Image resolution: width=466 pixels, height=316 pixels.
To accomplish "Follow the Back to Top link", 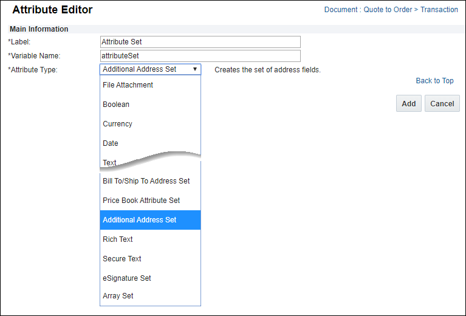I will 434,81.
